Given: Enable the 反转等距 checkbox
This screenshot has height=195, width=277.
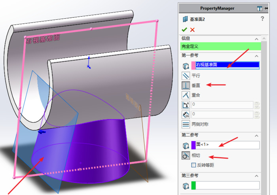Looking at the screenshot, I should (194, 165).
